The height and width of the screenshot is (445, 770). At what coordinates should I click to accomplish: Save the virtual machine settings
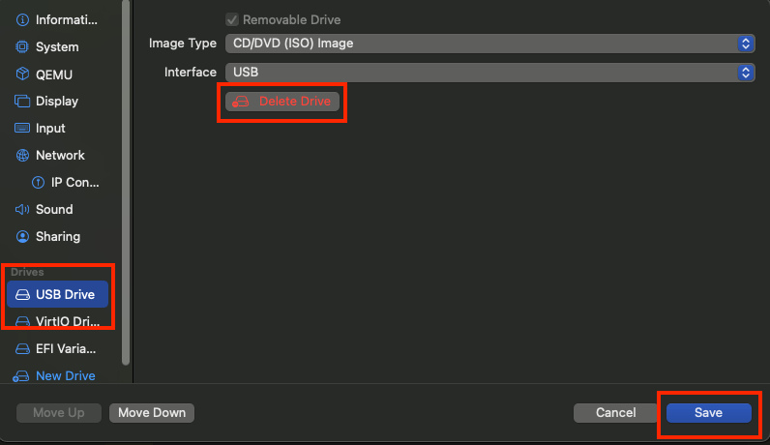709,412
